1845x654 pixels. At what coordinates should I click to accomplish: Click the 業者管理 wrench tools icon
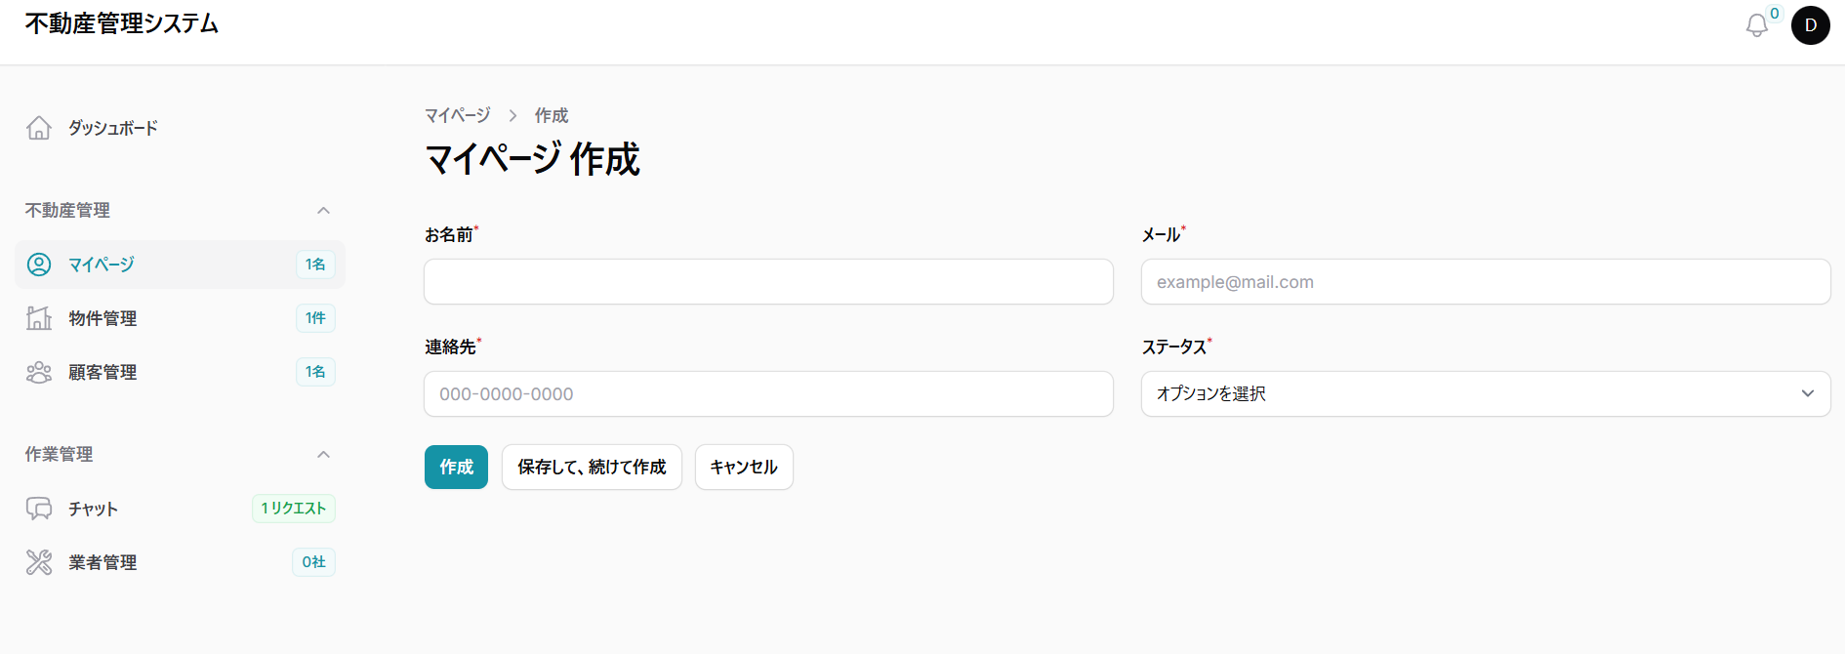click(39, 562)
